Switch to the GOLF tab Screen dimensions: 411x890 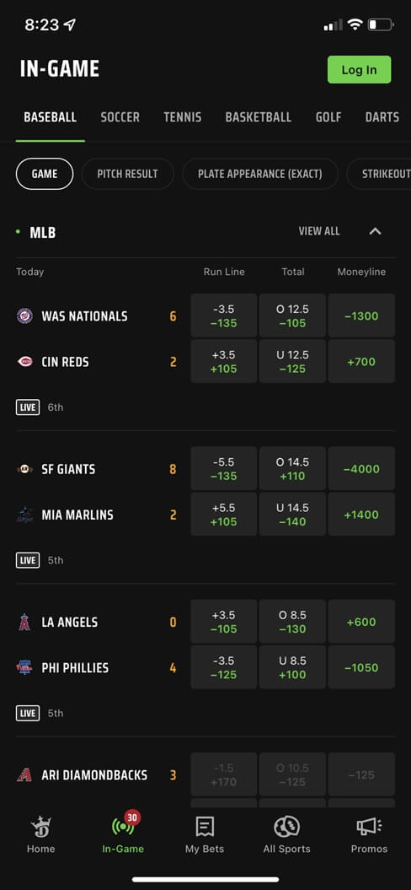click(x=328, y=117)
